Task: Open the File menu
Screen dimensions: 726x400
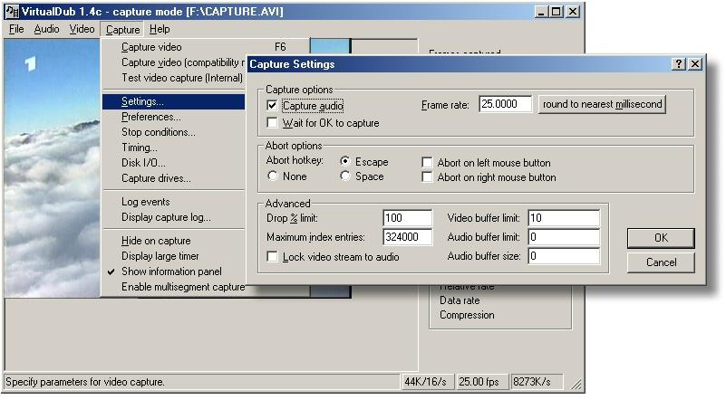Action: point(16,29)
